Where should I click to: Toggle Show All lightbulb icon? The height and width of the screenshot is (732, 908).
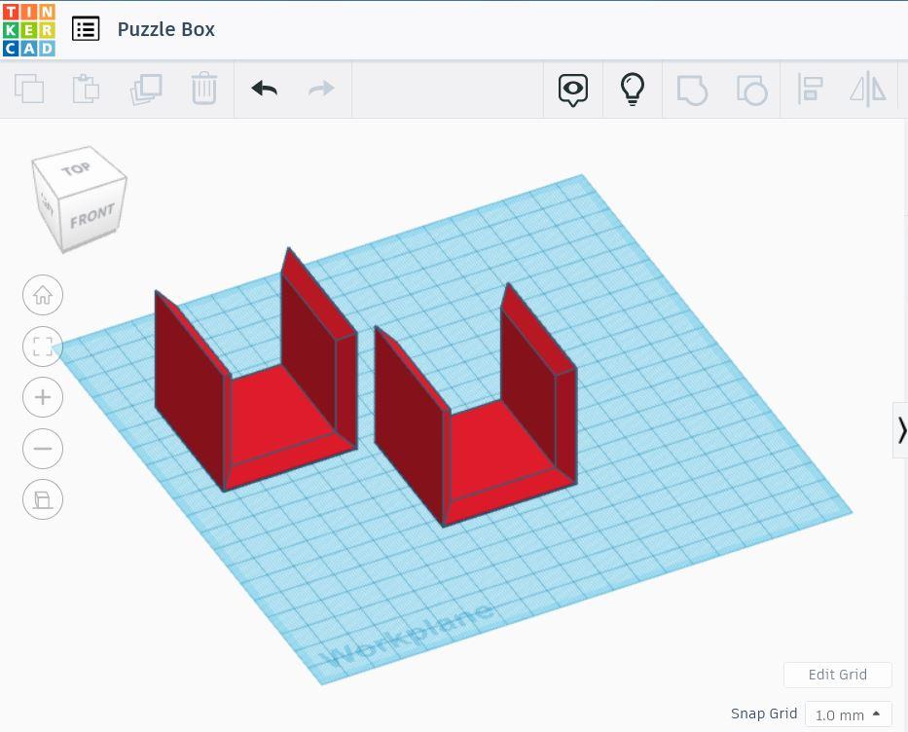633,90
